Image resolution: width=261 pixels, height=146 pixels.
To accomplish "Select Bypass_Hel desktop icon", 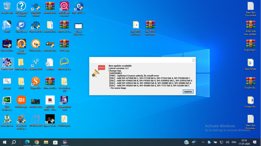I will pos(50,121).
